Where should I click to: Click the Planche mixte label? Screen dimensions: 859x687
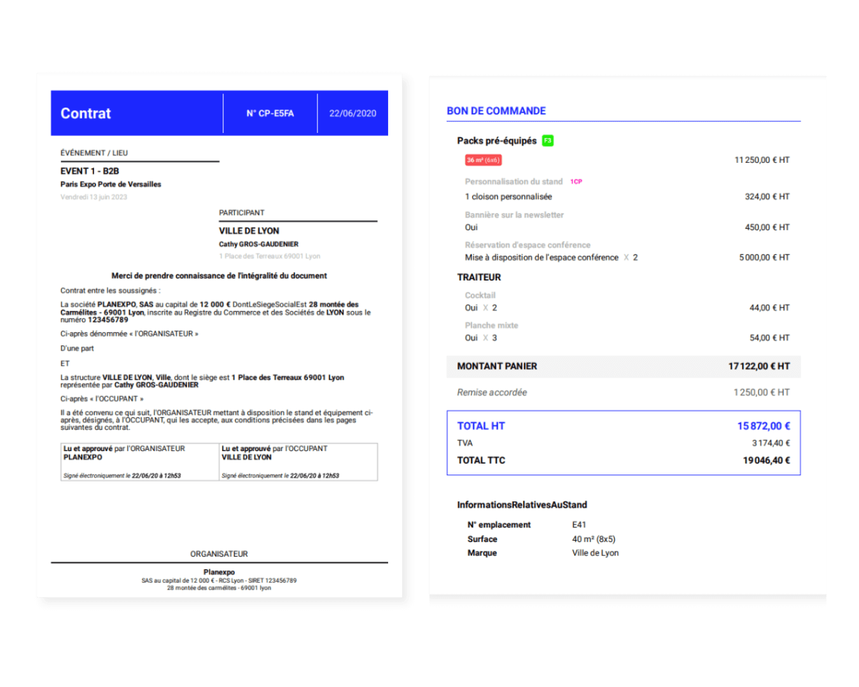point(491,326)
